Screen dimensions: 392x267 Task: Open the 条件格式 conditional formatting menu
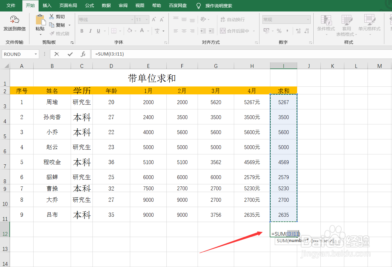(x=326, y=25)
